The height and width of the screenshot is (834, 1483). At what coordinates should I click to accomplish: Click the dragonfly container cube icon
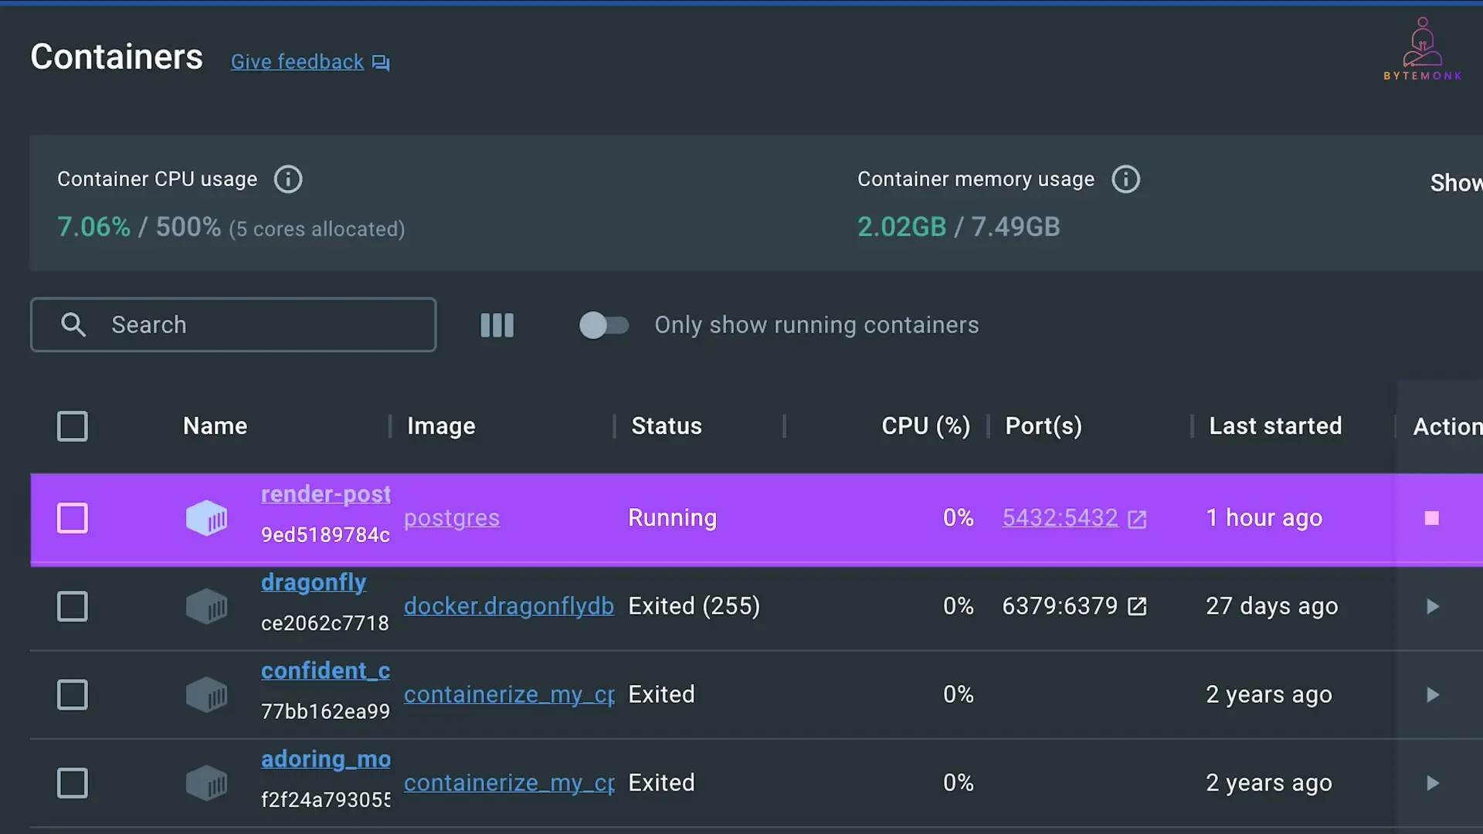(x=206, y=606)
